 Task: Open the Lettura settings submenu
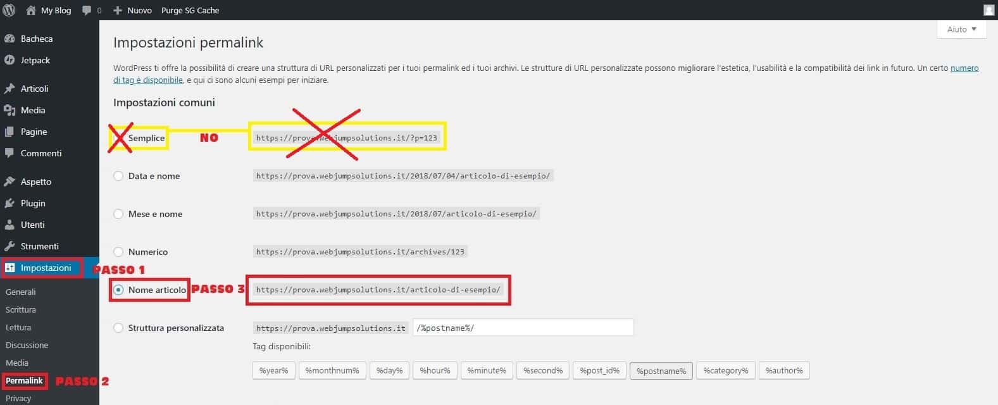18,327
